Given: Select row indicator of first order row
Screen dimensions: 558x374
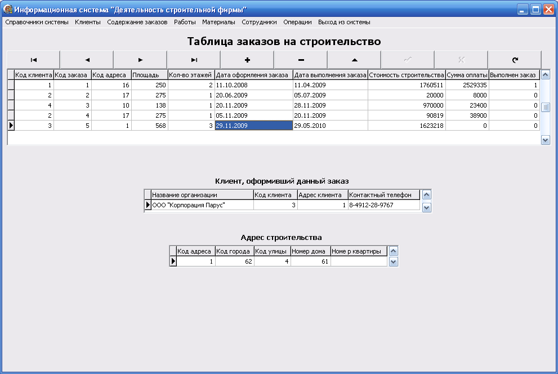Looking at the screenshot, I should 11,85.
